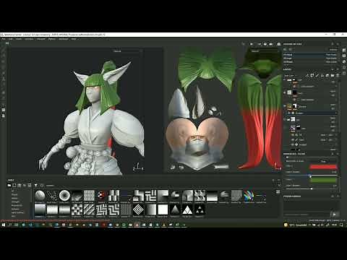Select the Projection tool in left toolbar

point(3,61)
